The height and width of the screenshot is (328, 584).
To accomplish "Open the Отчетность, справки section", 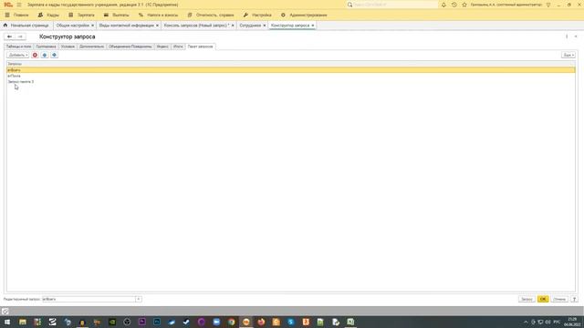I will coord(211,15).
